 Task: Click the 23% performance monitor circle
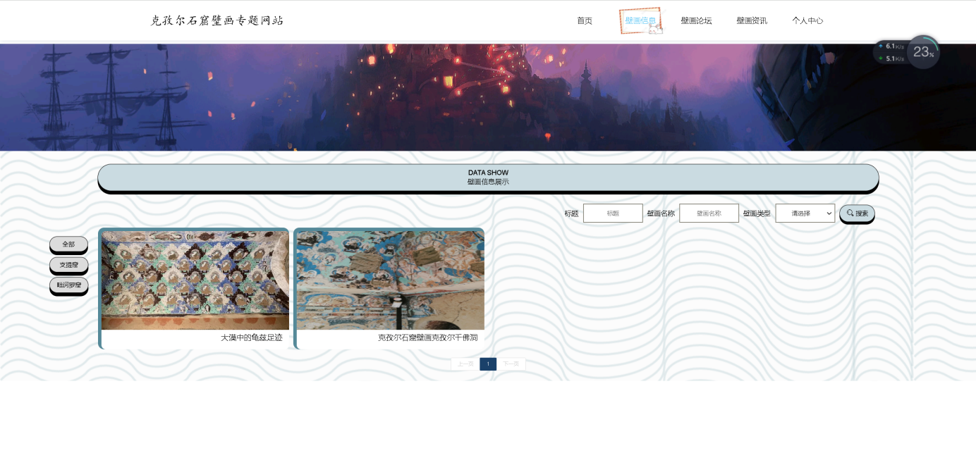923,51
